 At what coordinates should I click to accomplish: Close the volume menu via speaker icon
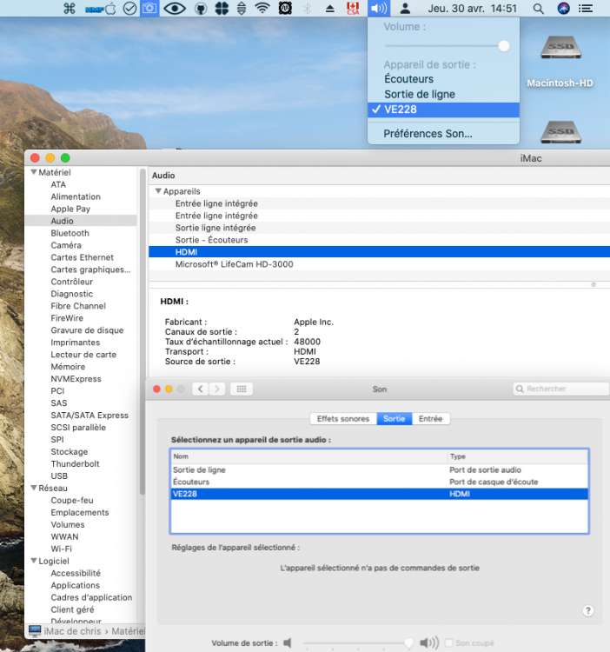(x=379, y=9)
